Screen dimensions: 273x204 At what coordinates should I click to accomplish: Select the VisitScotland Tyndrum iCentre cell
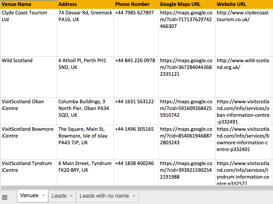[28, 172]
